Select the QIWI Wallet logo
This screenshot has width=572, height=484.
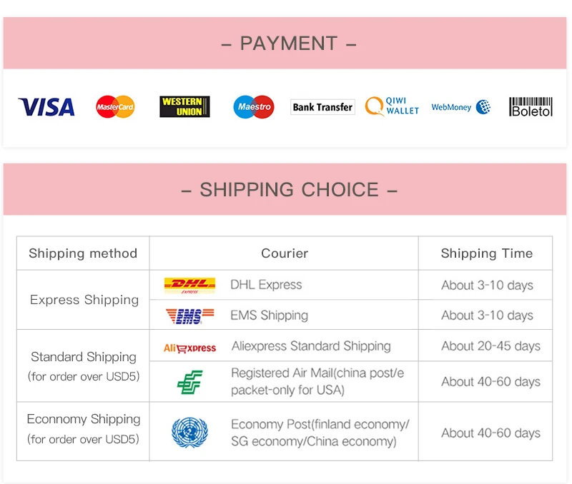(x=392, y=106)
